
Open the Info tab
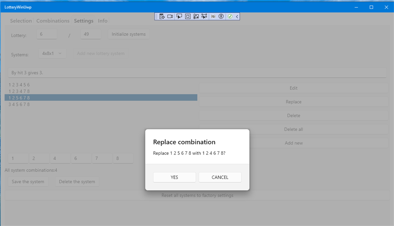click(x=103, y=21)
